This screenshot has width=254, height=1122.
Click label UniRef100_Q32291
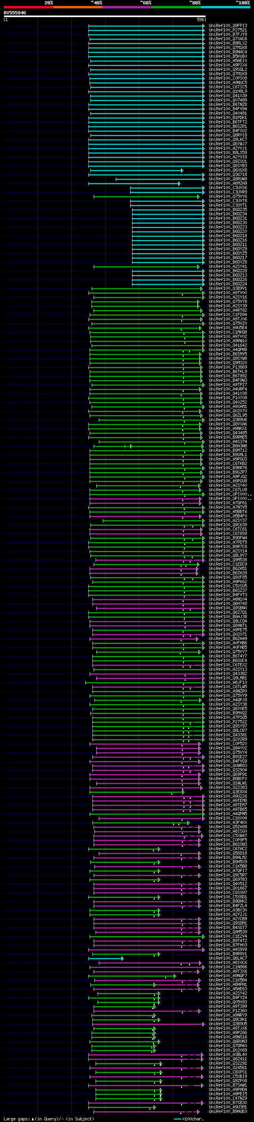click(x=228, y=1063)
